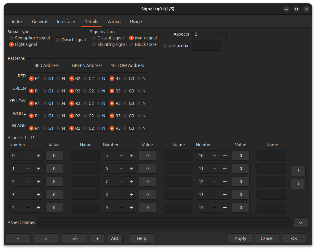Open the Interface tab
The width and height of the screenshot is (316, 250).
[66, 22]
